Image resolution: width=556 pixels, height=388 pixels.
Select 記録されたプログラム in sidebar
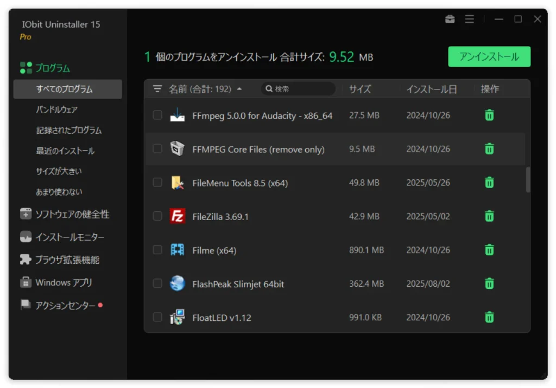click(69, 130)
